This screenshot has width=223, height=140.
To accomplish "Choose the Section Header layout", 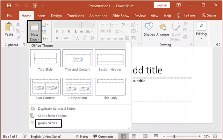I will 110,60.
